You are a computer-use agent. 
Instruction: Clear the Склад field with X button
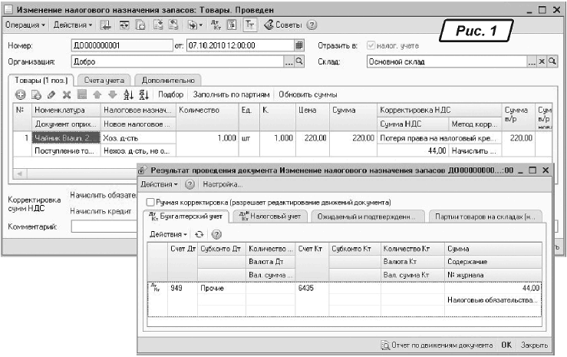click(x=542, y=61)
